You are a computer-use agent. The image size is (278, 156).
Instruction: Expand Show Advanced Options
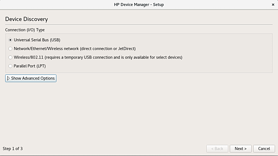coord(31,78)
